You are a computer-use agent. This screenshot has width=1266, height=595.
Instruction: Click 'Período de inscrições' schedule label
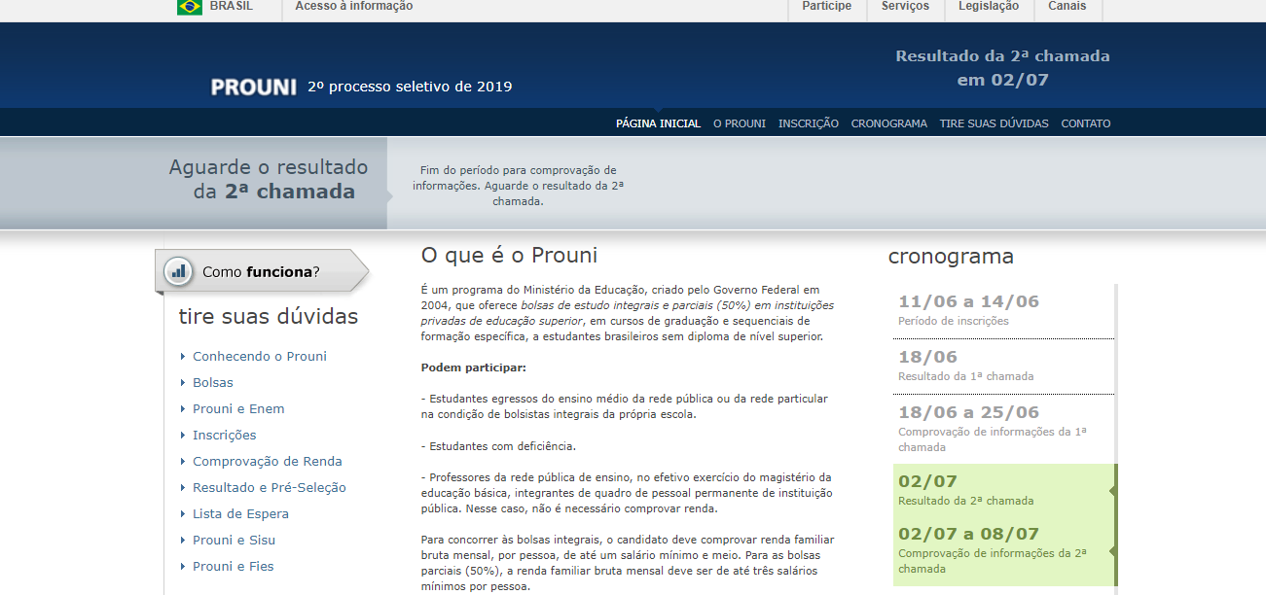954,321
